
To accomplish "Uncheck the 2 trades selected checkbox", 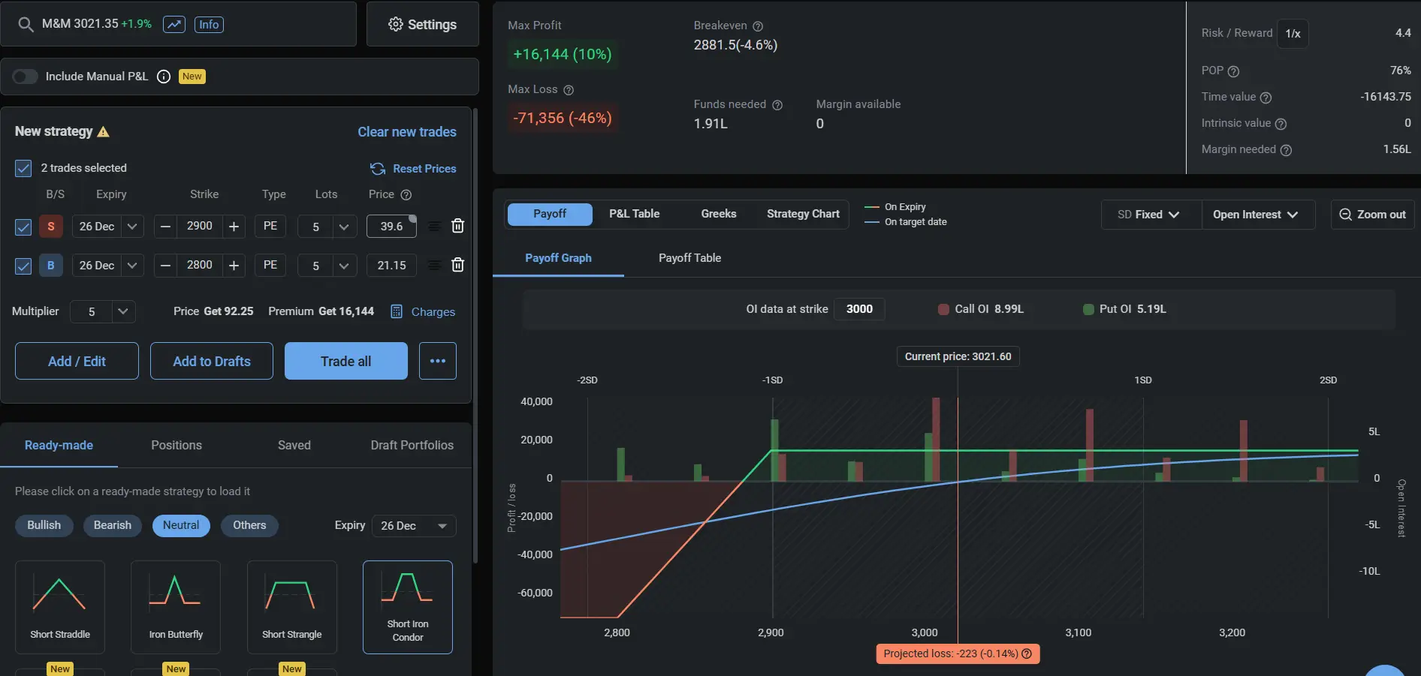I will [x=23, y=168].
